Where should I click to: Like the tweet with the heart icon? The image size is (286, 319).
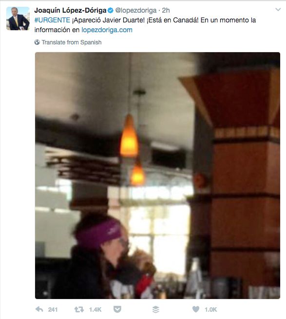[x=196, y=309]
